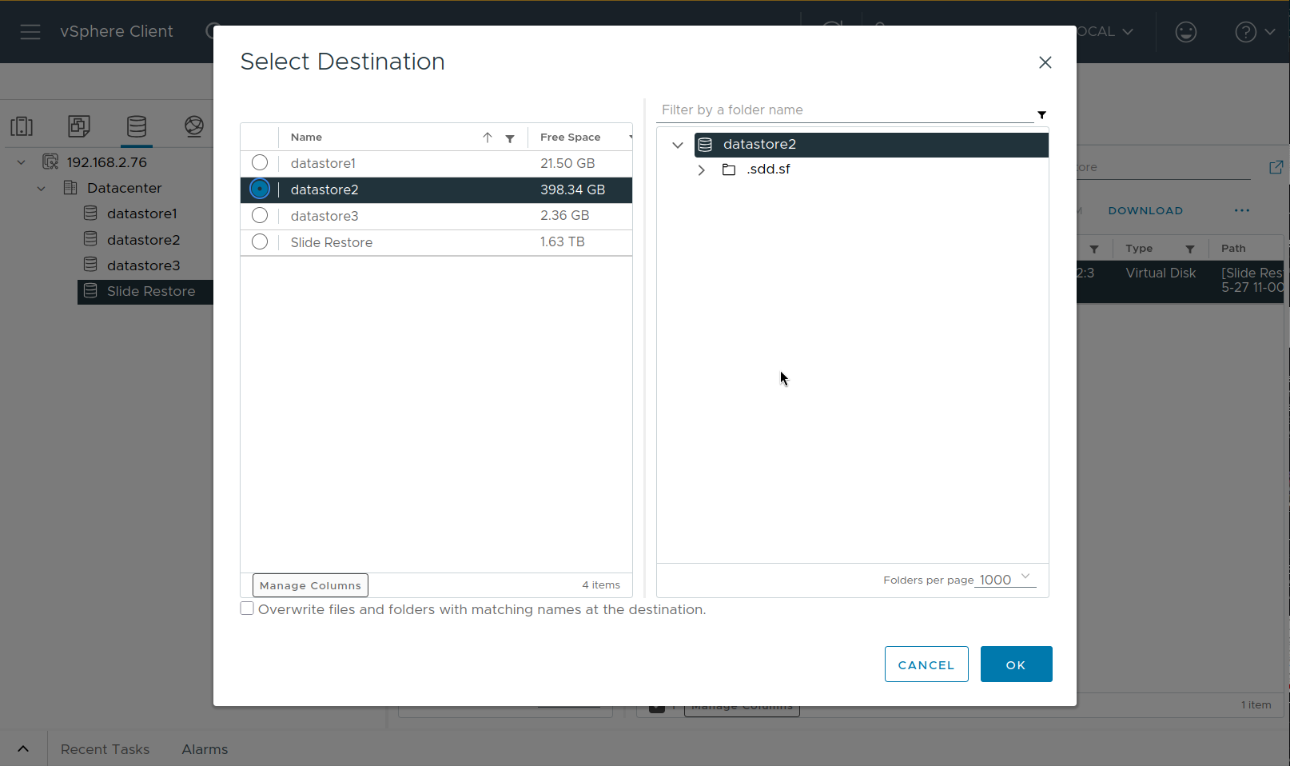
Task: Collapse the datastore2 folder tree node
Action: click(x=678, y=145)
